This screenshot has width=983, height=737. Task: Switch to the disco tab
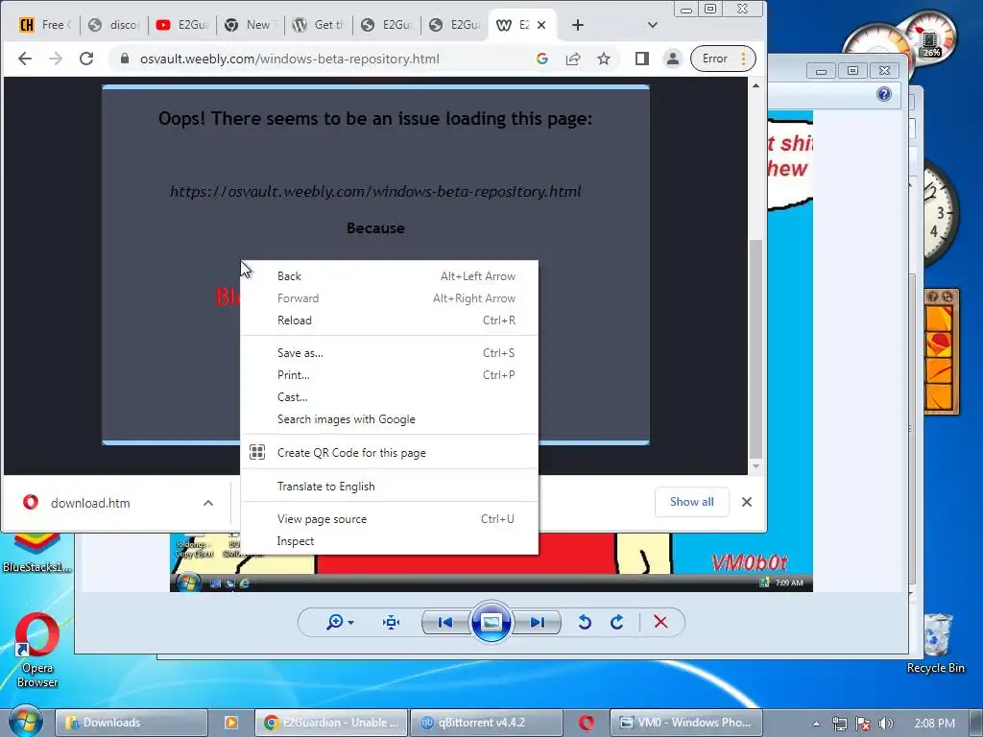click(114, 25)
